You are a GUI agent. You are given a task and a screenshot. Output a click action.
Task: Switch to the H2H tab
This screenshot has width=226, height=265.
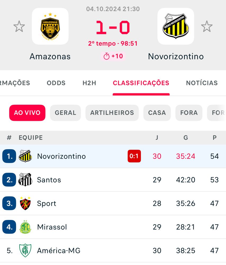pos(89,83)
